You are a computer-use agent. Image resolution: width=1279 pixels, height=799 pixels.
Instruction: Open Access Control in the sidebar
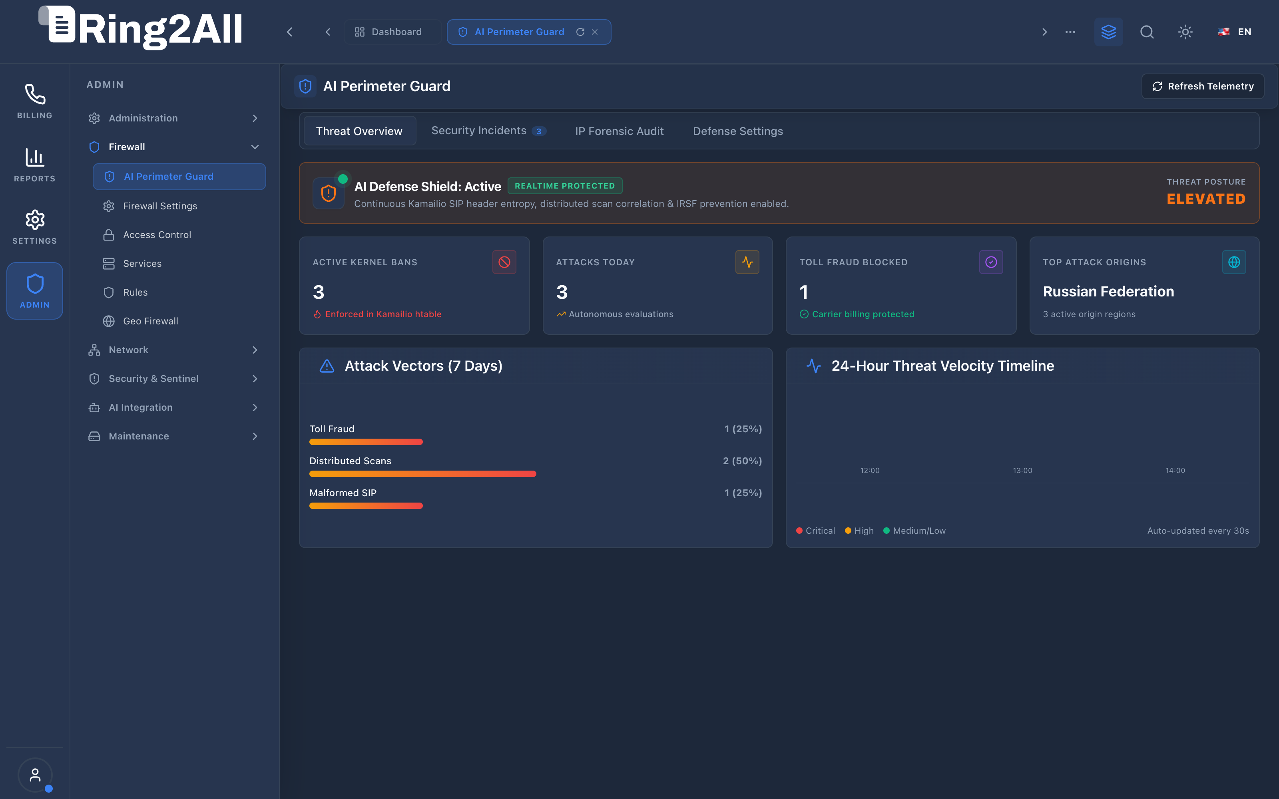point(179,235)
